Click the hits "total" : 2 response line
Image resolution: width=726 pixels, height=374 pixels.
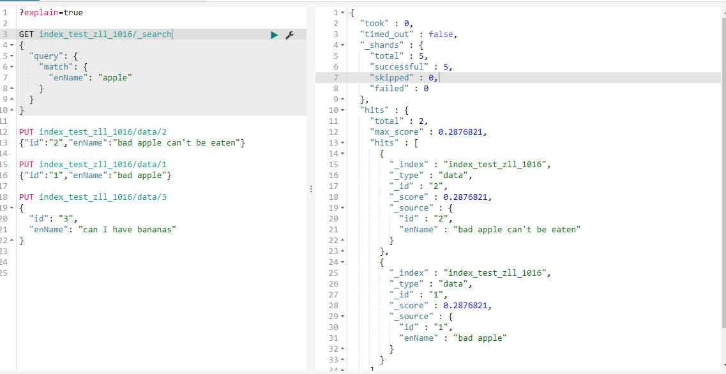(399, 121)
